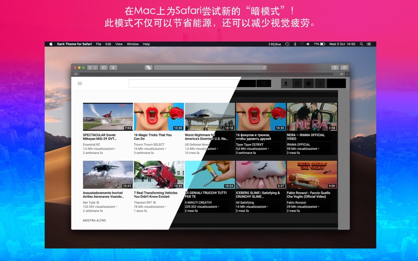Open the Essential RC channel link
Image resolution: width=418 pixels, height=261 pixels.
click(91, 145)
